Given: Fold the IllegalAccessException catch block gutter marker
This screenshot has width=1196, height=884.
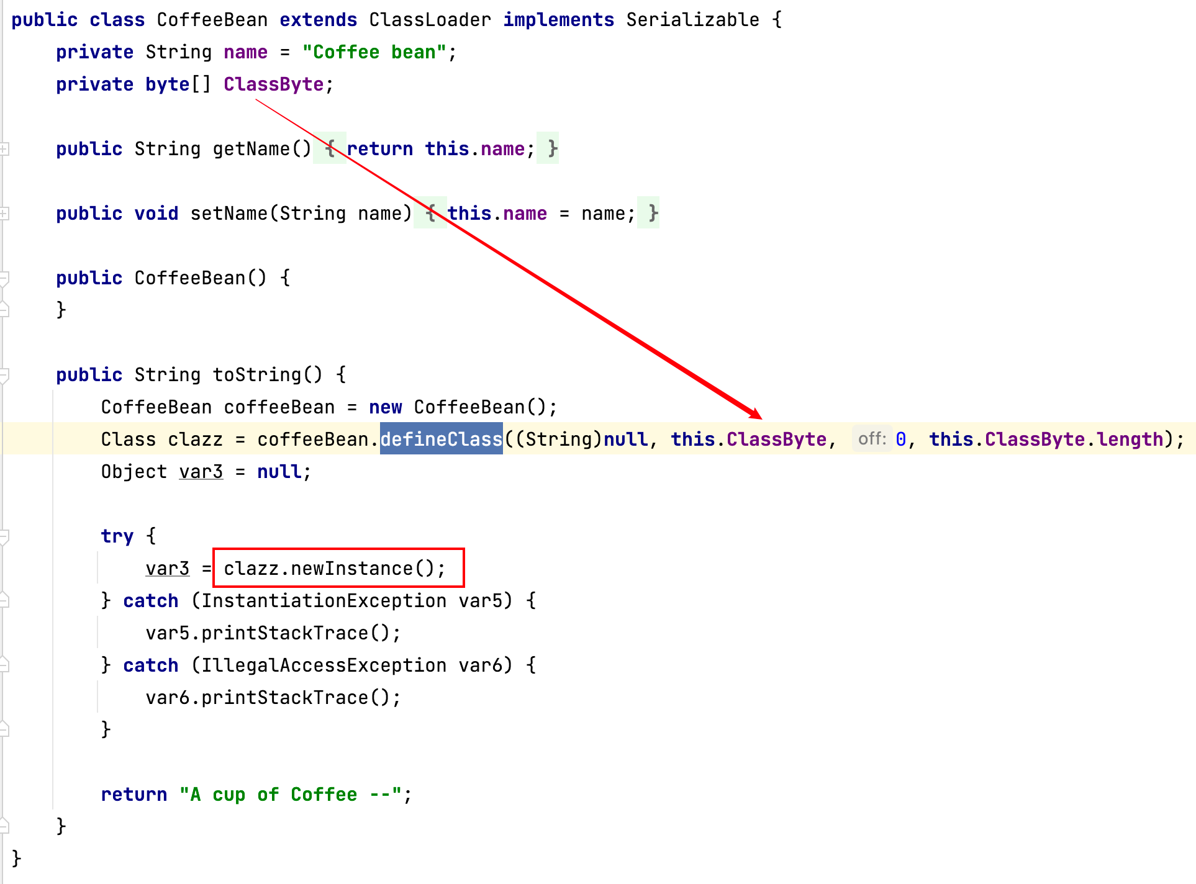Looking at the screenshot, I should [4, 665].
